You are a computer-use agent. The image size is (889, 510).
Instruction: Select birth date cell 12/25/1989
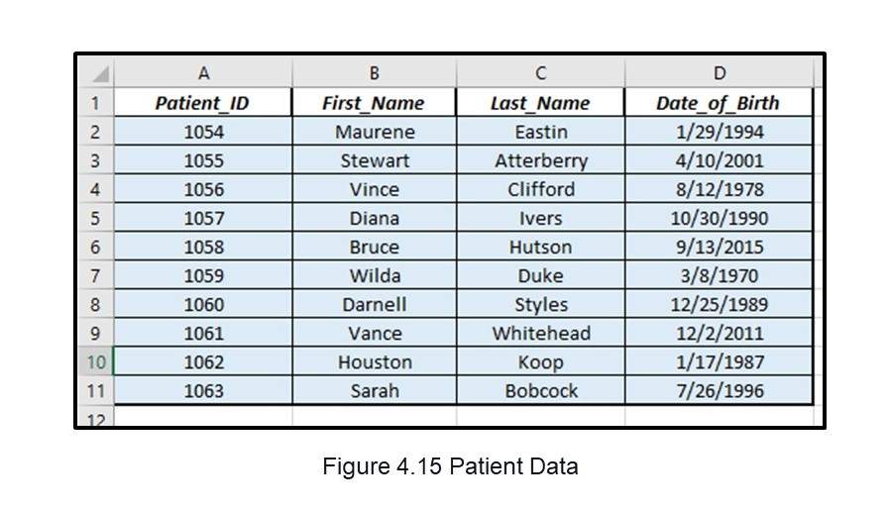pyautogui.click(x=719, y=305)
